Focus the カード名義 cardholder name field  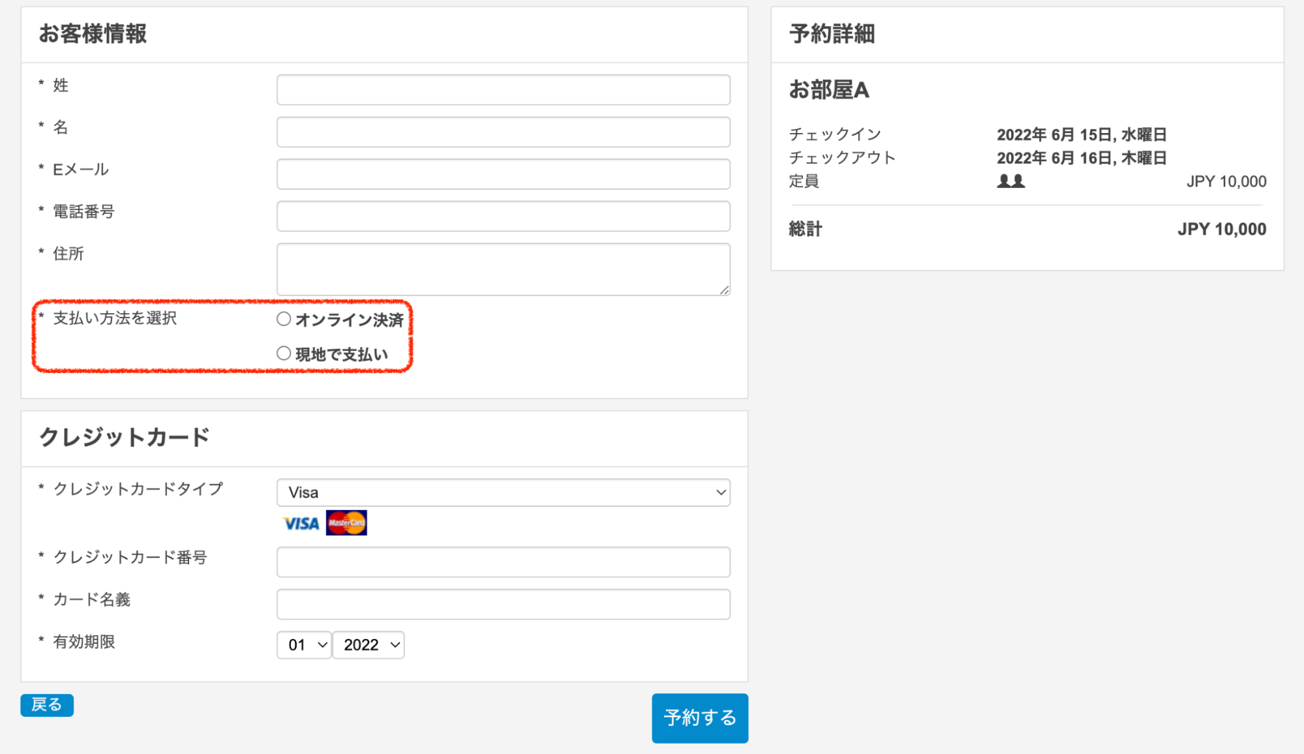pyautogui.click(x=503, y=604)
